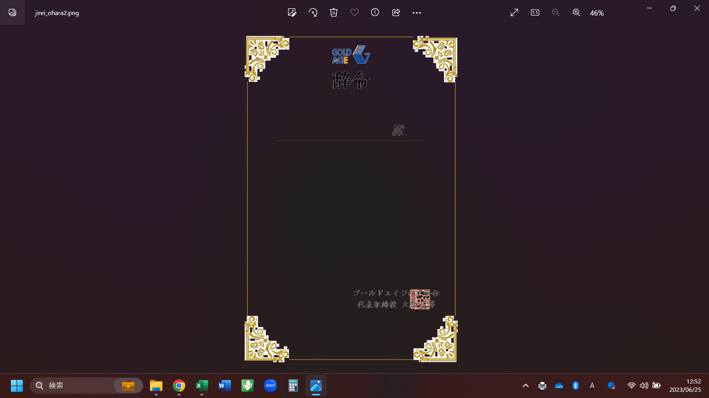709x398 pixels.
Task: Open the three-dots See more menu
Action: 417,12
